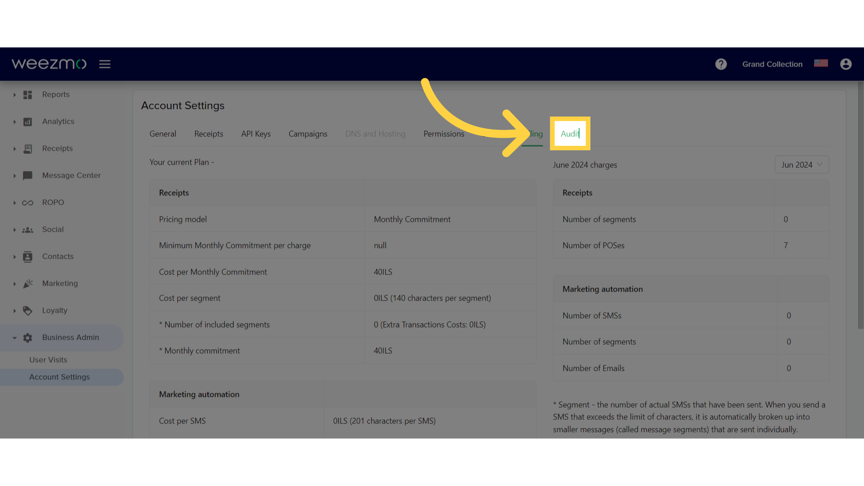This screenshot has height=486, width=864.
Task: Click the Account Settings link
Action: tap(59, 376)
